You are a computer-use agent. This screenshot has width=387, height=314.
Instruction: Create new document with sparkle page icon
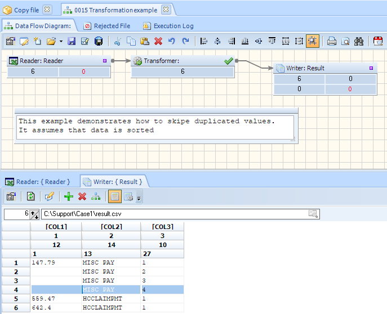point(38,41)
